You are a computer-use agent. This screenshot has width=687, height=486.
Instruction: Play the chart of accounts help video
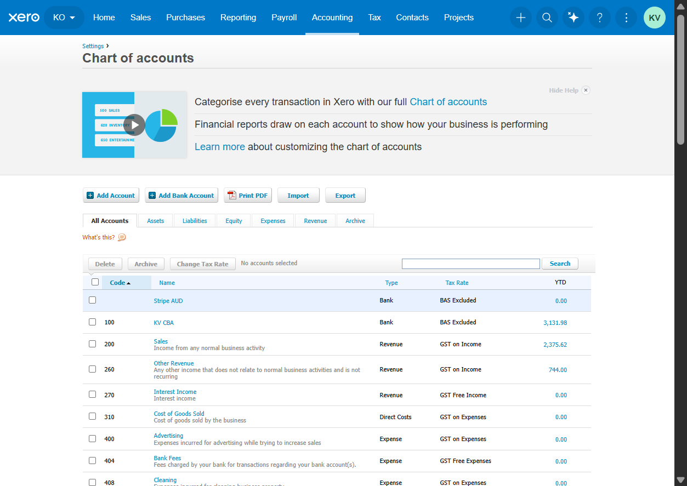pyautogui.click(x=134, y=125)
